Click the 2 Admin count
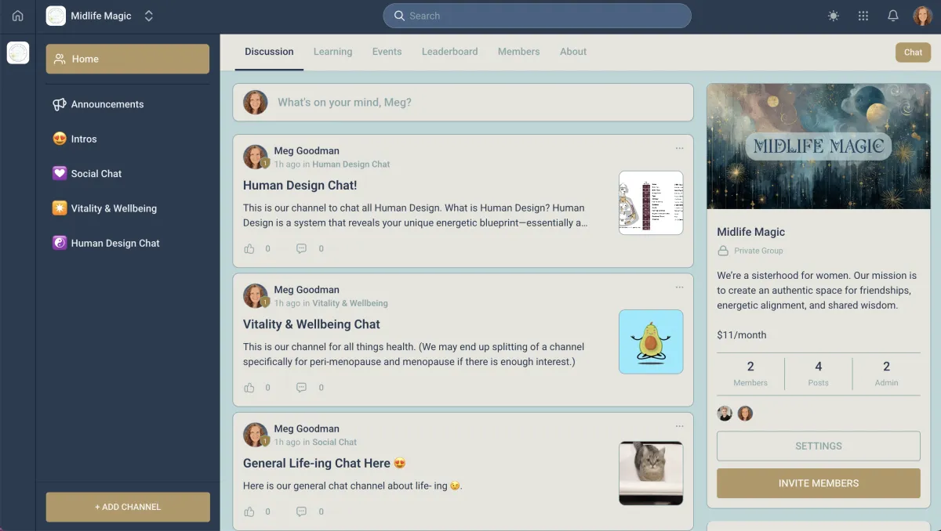This screenshot has width=941, height=531. pos(886,373)
